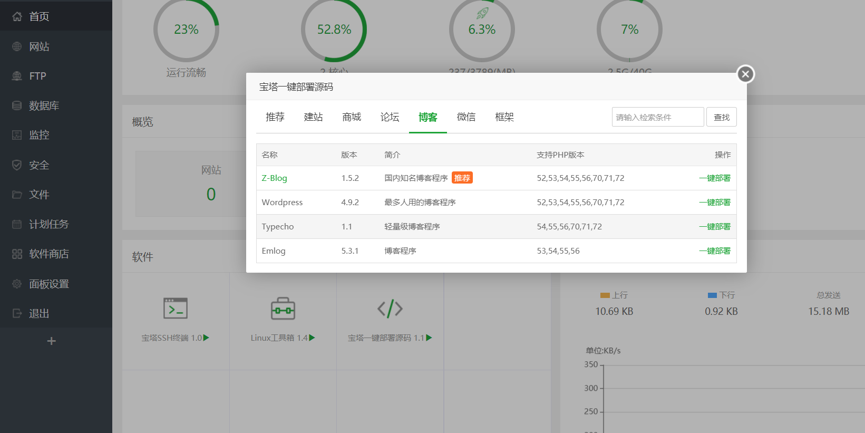865x433 pixels.
Task: Click the 退出 logout icon
Action: (x=17, y=313)
